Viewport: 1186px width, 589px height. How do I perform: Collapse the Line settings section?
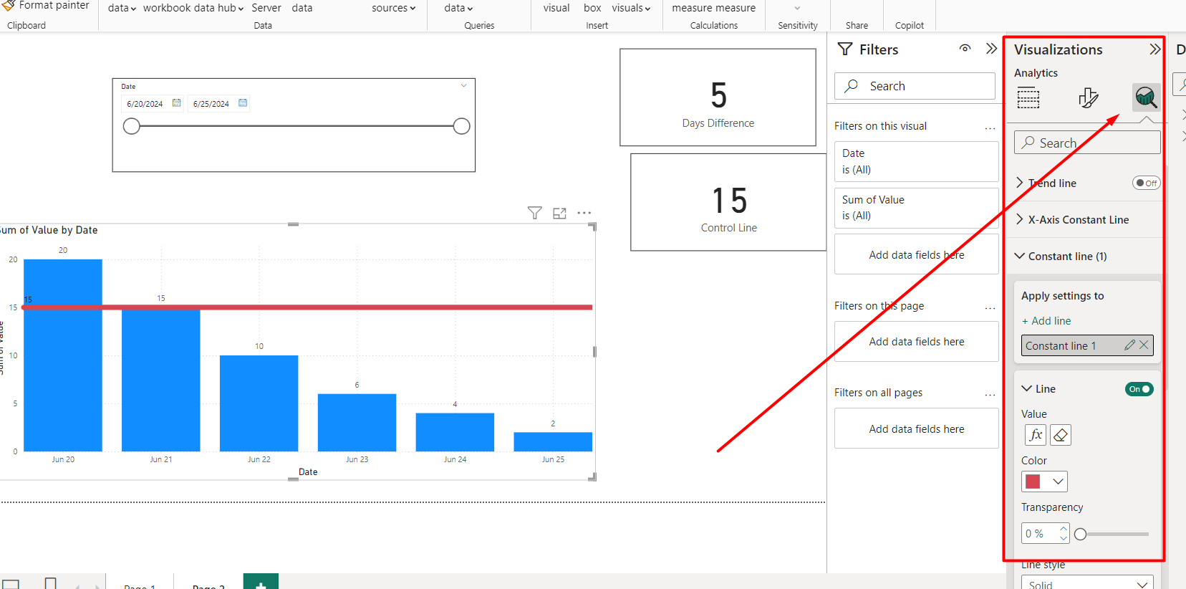click(x=1027, y=388)
